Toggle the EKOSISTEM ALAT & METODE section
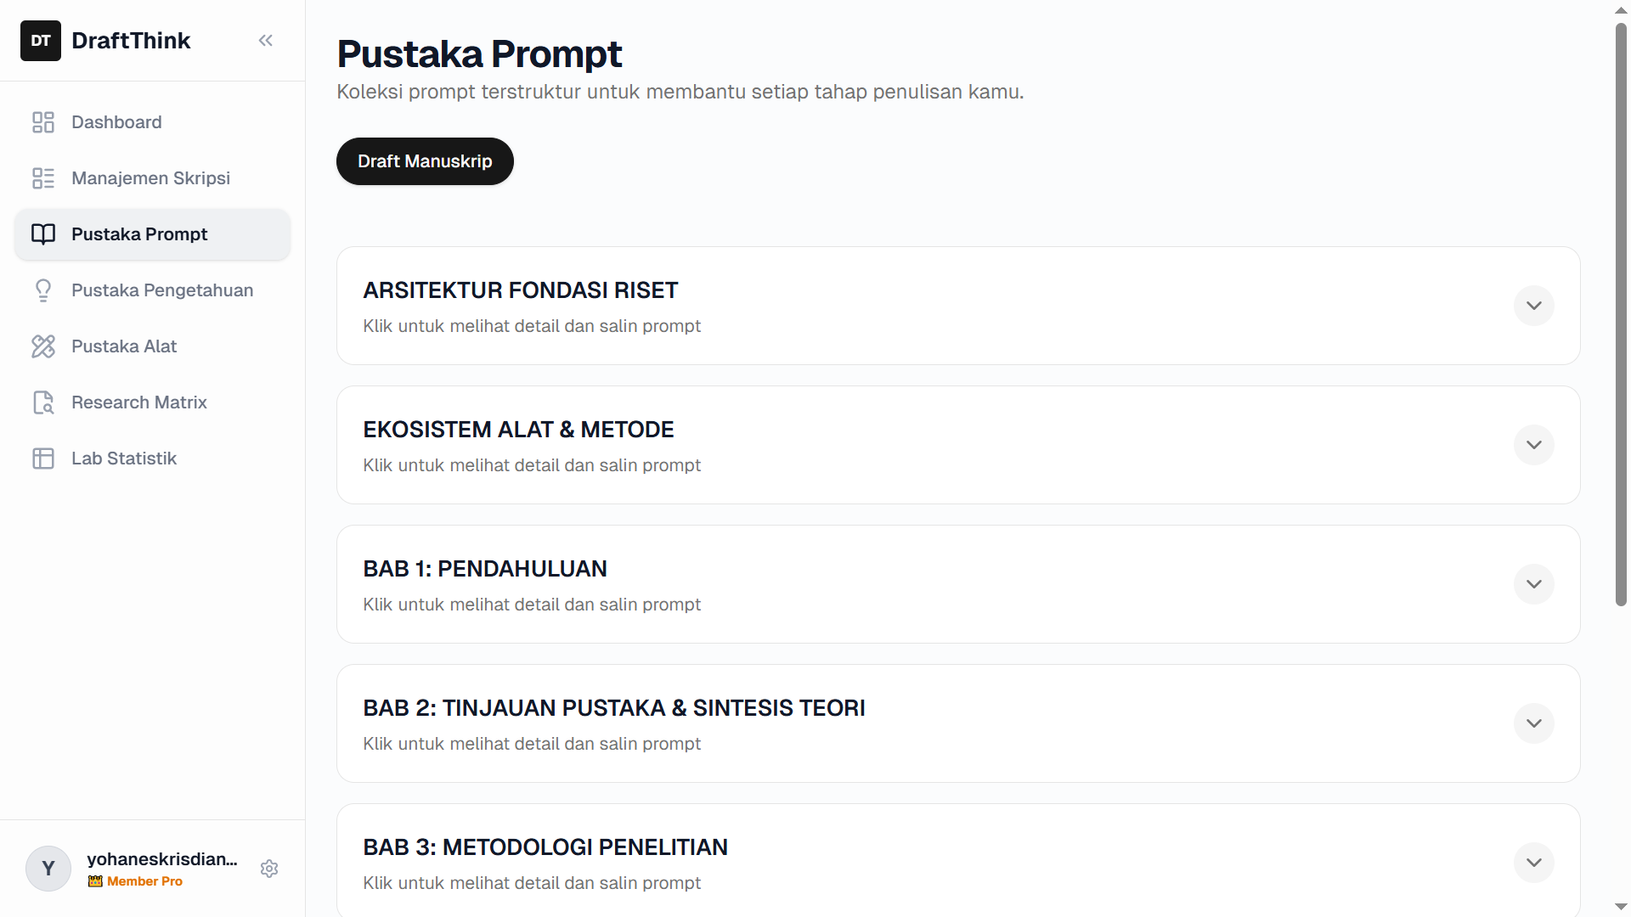This screenshot has width=1631, height=917. tap(1533, 444)
